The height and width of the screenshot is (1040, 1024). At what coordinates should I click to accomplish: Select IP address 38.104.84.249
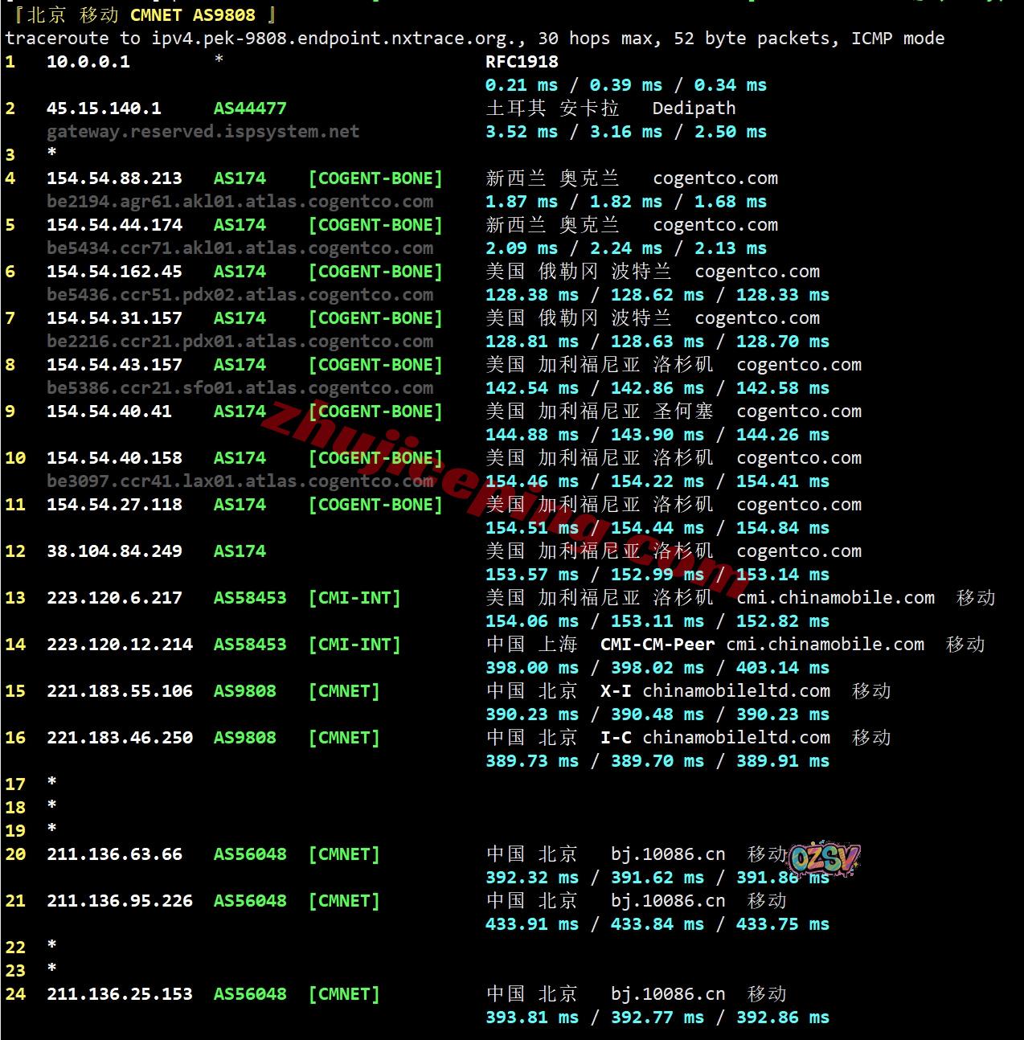coord(114,551)
